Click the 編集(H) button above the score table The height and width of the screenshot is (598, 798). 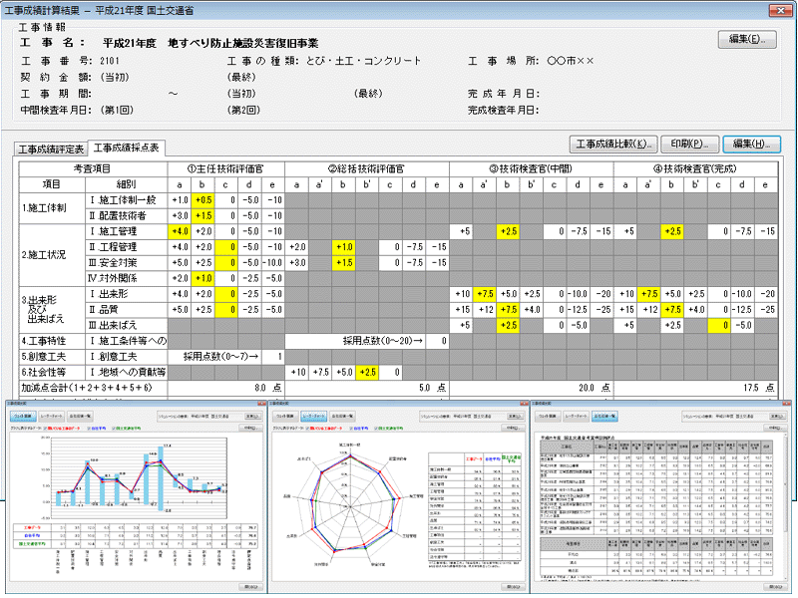coord(751,144)
